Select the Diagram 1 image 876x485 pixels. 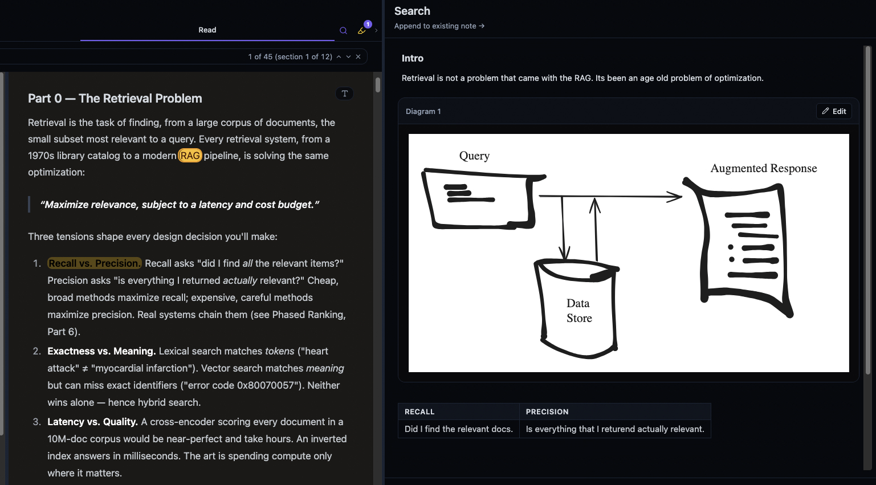629,253
